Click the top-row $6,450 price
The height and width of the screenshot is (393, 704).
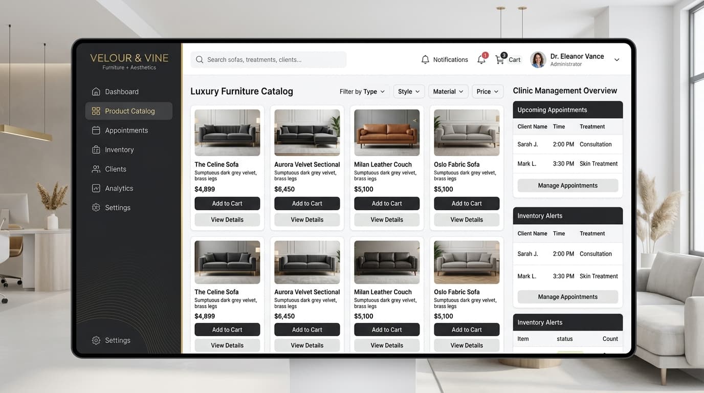click(284, 189)
